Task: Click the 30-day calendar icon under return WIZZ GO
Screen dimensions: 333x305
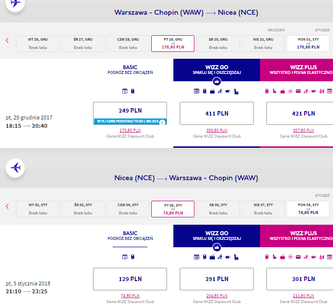Action: 197,257
